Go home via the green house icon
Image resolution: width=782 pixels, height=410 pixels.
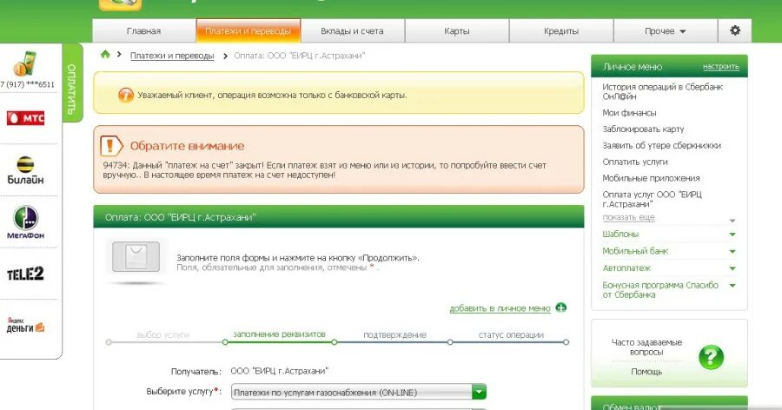(105, 55)
